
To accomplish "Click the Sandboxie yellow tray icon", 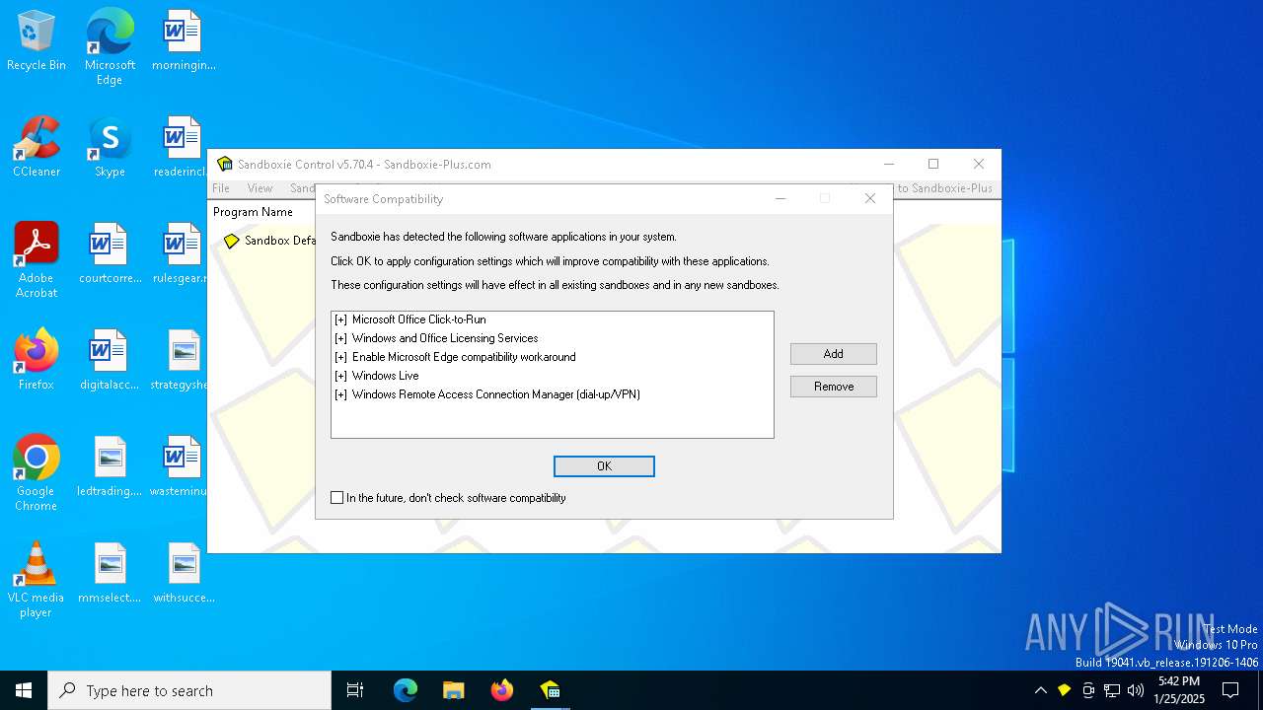I will click(x=1064, y=690).
